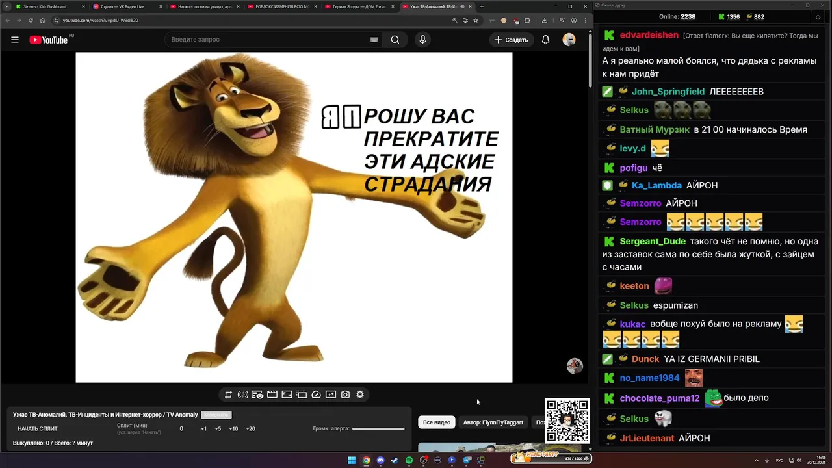Open enhancer settings gear under video
Image resolution: width=832 pixels, height=468 pixels.
tap(360, 395)
